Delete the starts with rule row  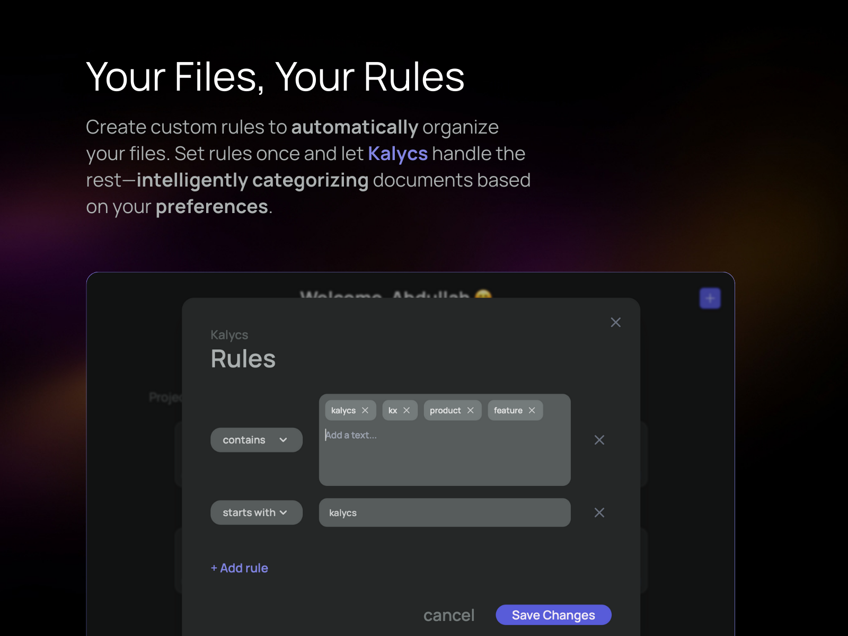pyautogui.click(x=599, y=513)
